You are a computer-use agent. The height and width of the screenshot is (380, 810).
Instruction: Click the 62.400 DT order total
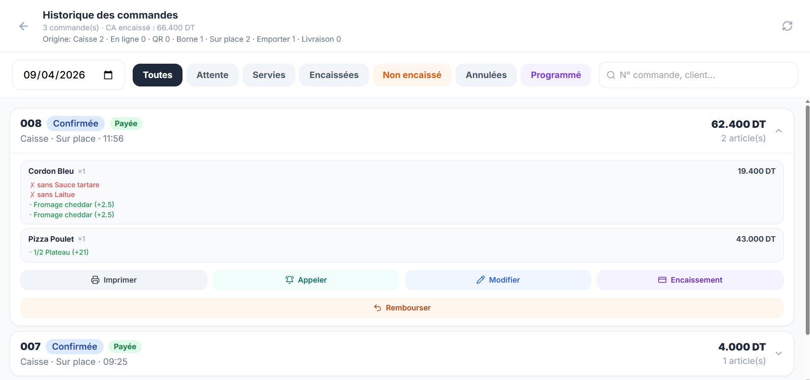coord(738,124)
